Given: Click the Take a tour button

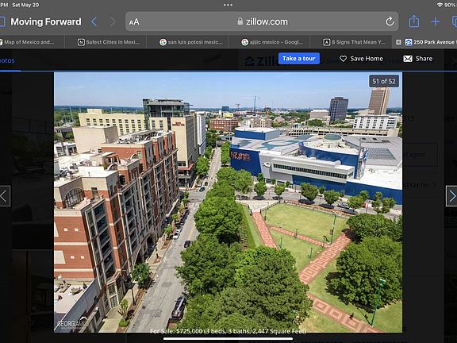Looking at the screenshot, I should pyautogui.click(x=299, y=58).
